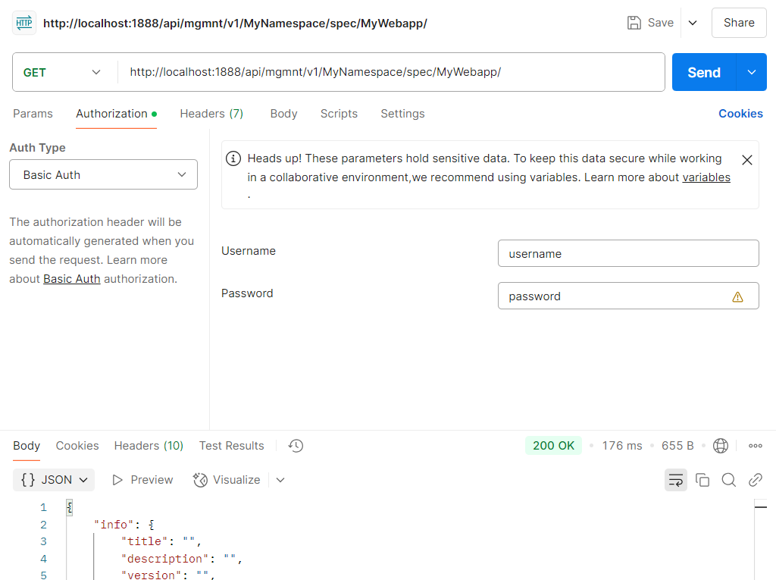Open the GET method dropdown
The height and width of the screenshot is (580, 776).
64,72
